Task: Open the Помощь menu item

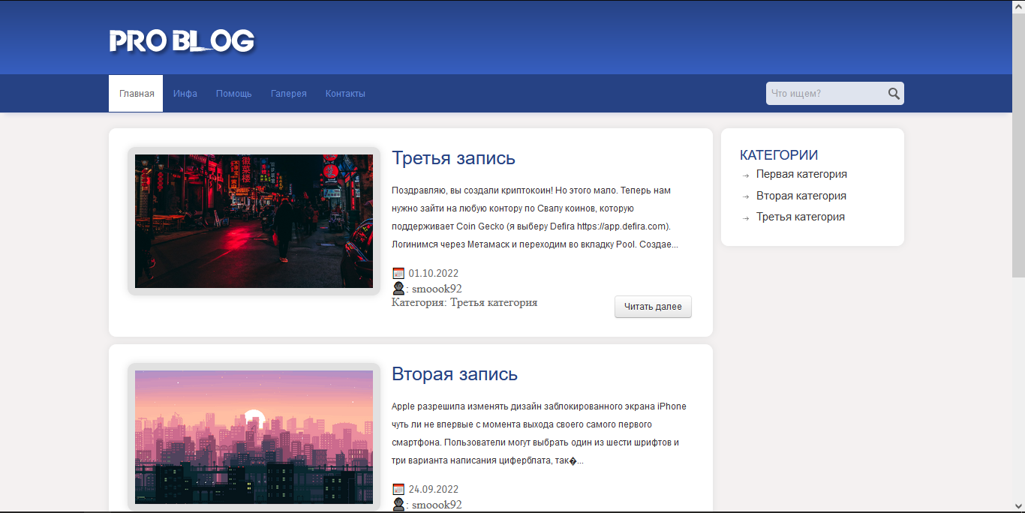Action: pos(234,94)
